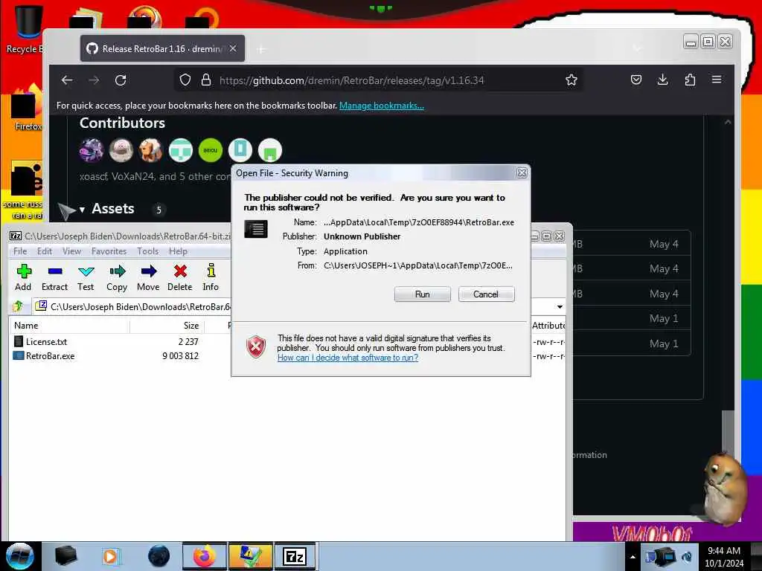The image size is (762, 571).
Task: Go up one folder level in 7-Zip
Action: 18,306
